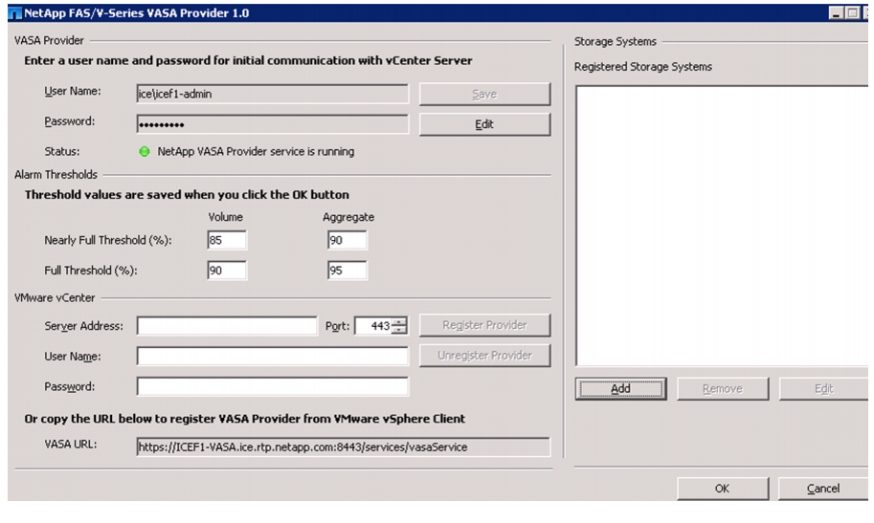Select the Volume Nearly Full Threshold field
The height and width of the screenshot is (523, 874).
coord(226,240)
